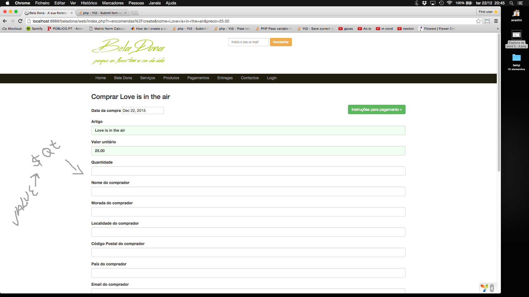Click the macOS battery status icon
Image resolution: width=529 pixels, height=297 pixels.
[471, 3]
